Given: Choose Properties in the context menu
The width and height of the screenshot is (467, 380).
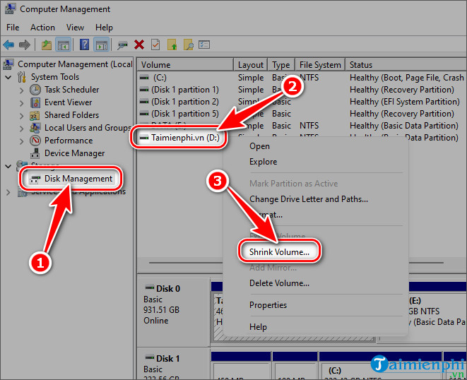Looking at the screenshot, I should tap(268, 305).
